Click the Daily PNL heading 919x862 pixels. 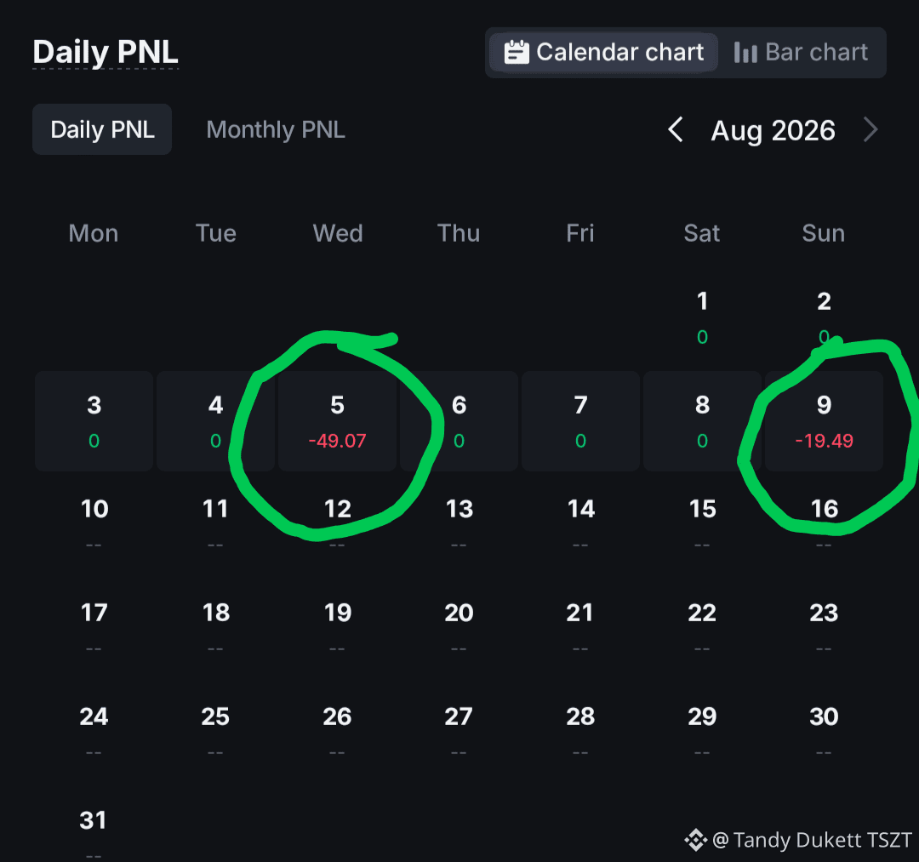click(x=106, y=52)
